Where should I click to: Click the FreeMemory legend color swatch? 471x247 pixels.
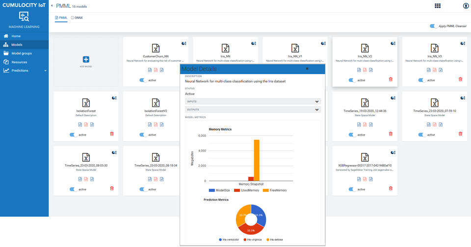coord(266,190)
